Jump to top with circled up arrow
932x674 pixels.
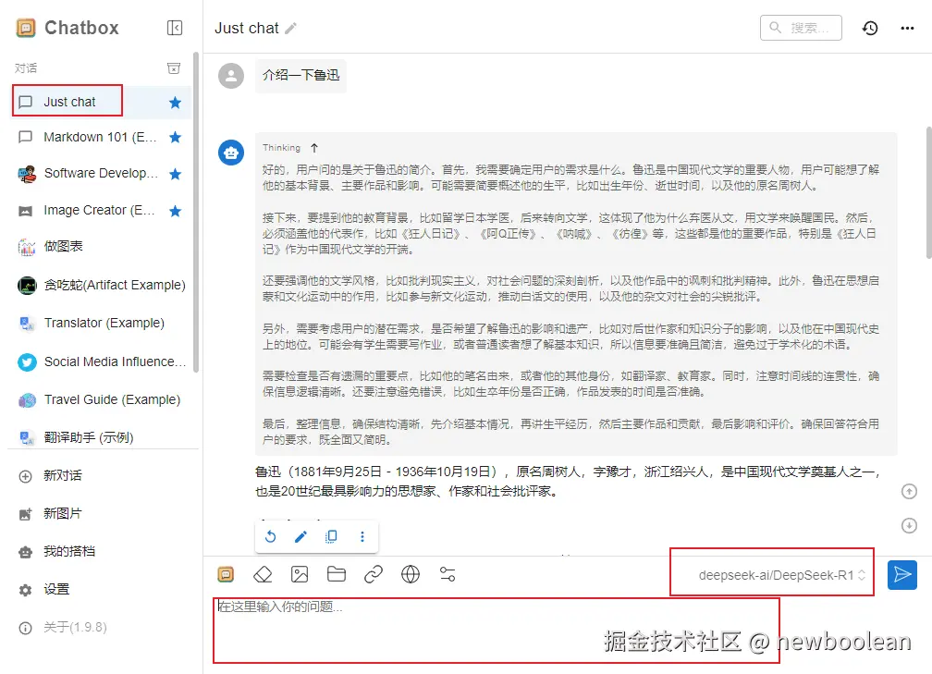point(909,492)
